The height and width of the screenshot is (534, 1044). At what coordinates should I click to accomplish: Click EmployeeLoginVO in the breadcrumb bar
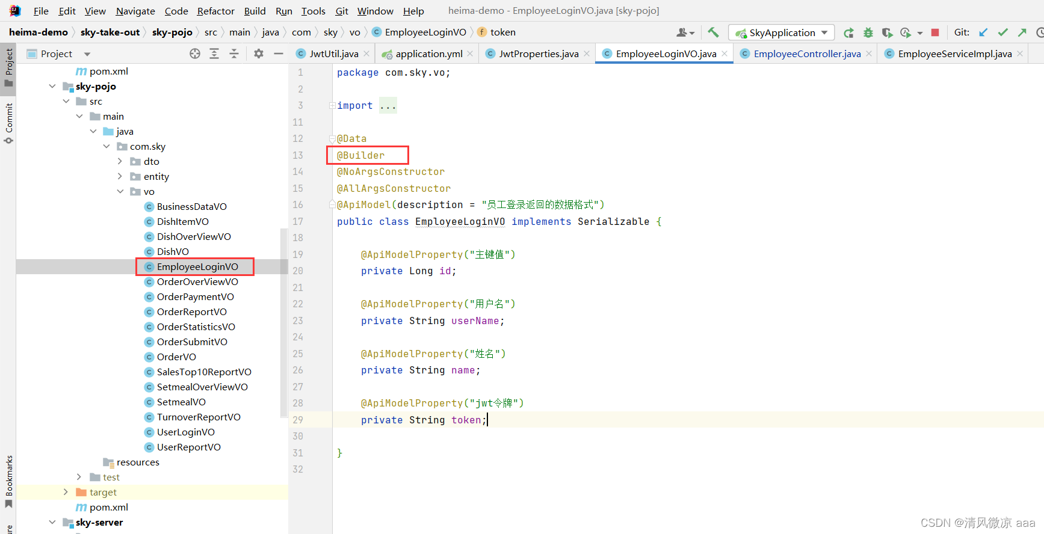pyautogui.click(x=419, y=32)
